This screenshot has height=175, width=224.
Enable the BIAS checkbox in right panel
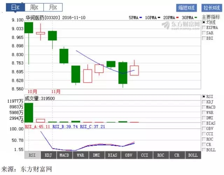point(204,123)
